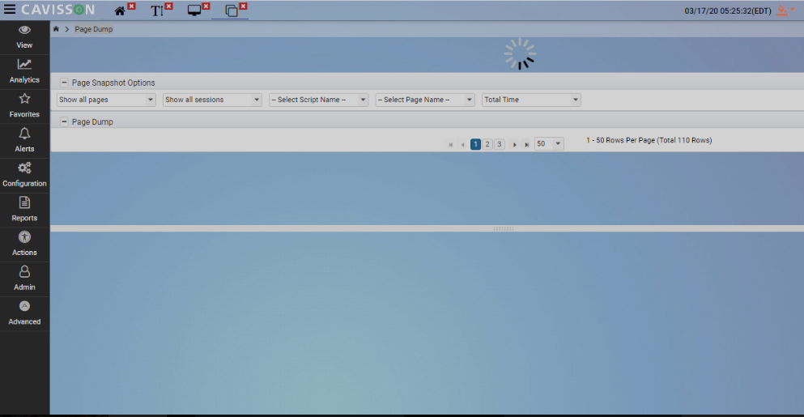Screen dimensions: 804x417
Task: Go to last page of results
Action: (526, 145)
